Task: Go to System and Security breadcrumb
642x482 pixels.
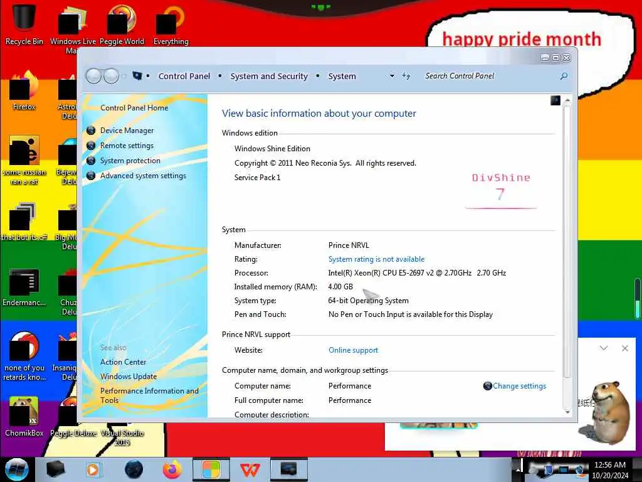Action: [269, 76]
